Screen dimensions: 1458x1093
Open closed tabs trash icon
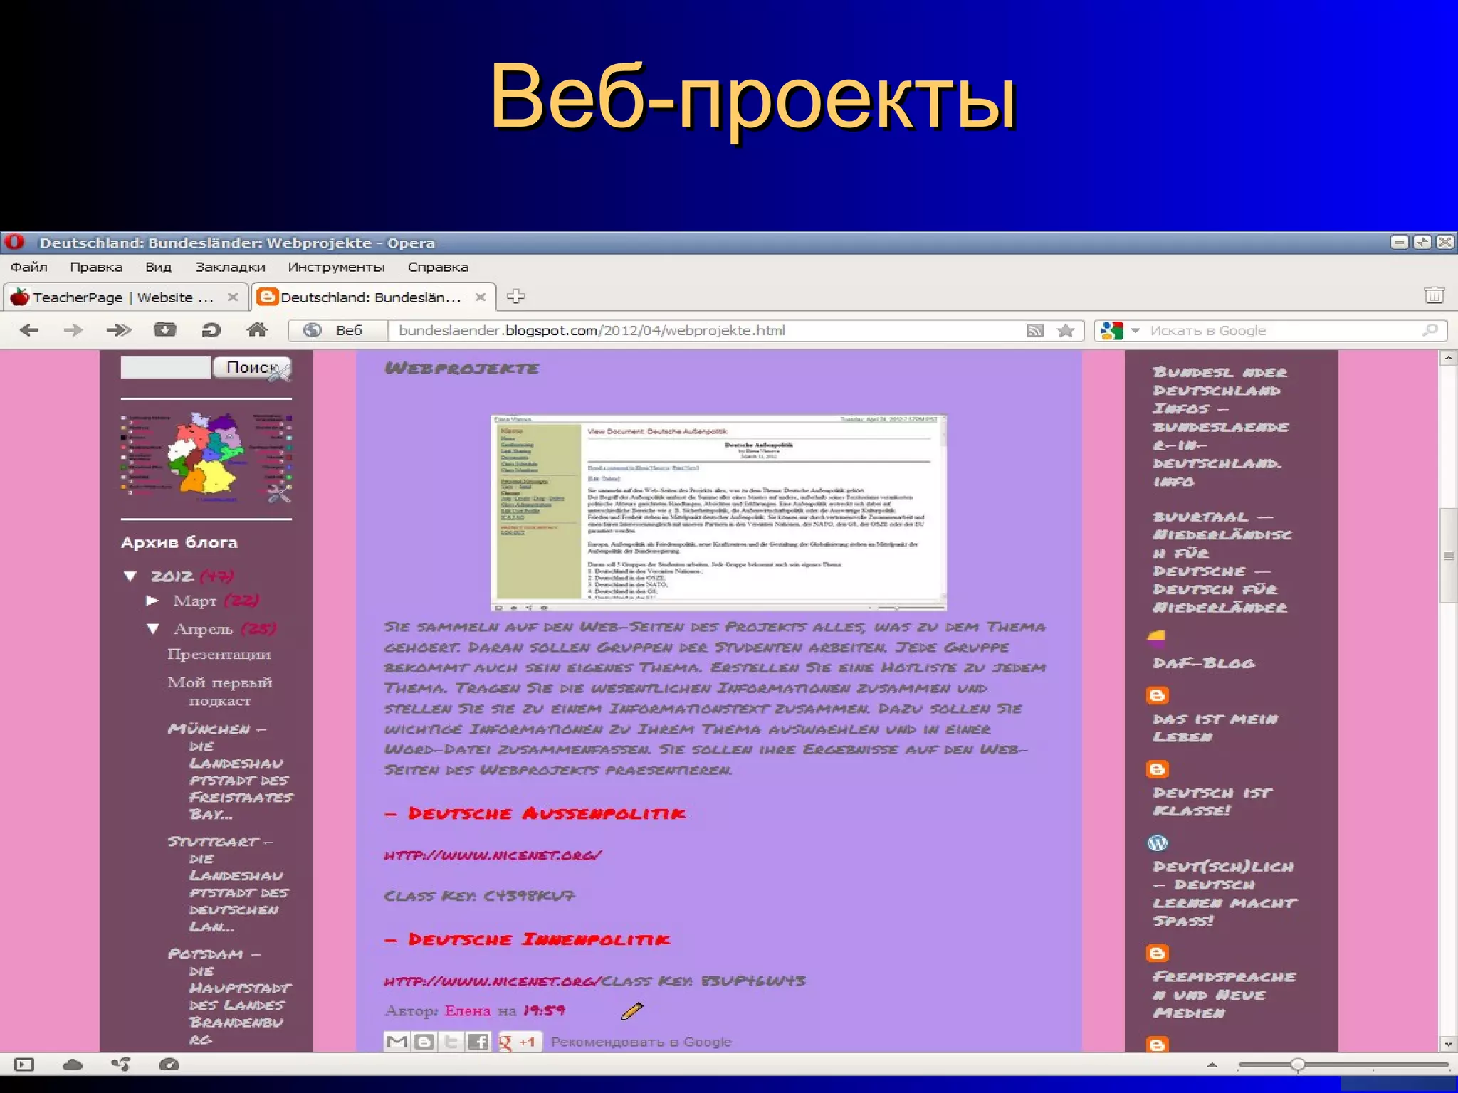[x=1434, y=295]
